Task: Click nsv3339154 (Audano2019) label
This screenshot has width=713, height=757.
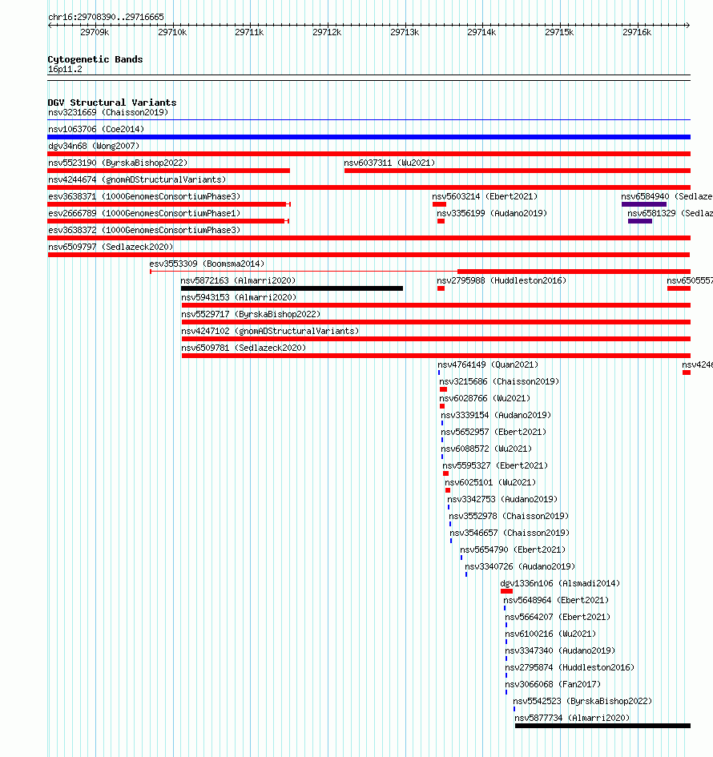Action: (x=496, y=416)
